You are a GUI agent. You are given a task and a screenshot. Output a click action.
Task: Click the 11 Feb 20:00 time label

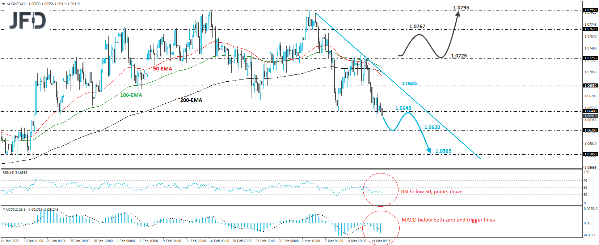[x=196, y=241]
